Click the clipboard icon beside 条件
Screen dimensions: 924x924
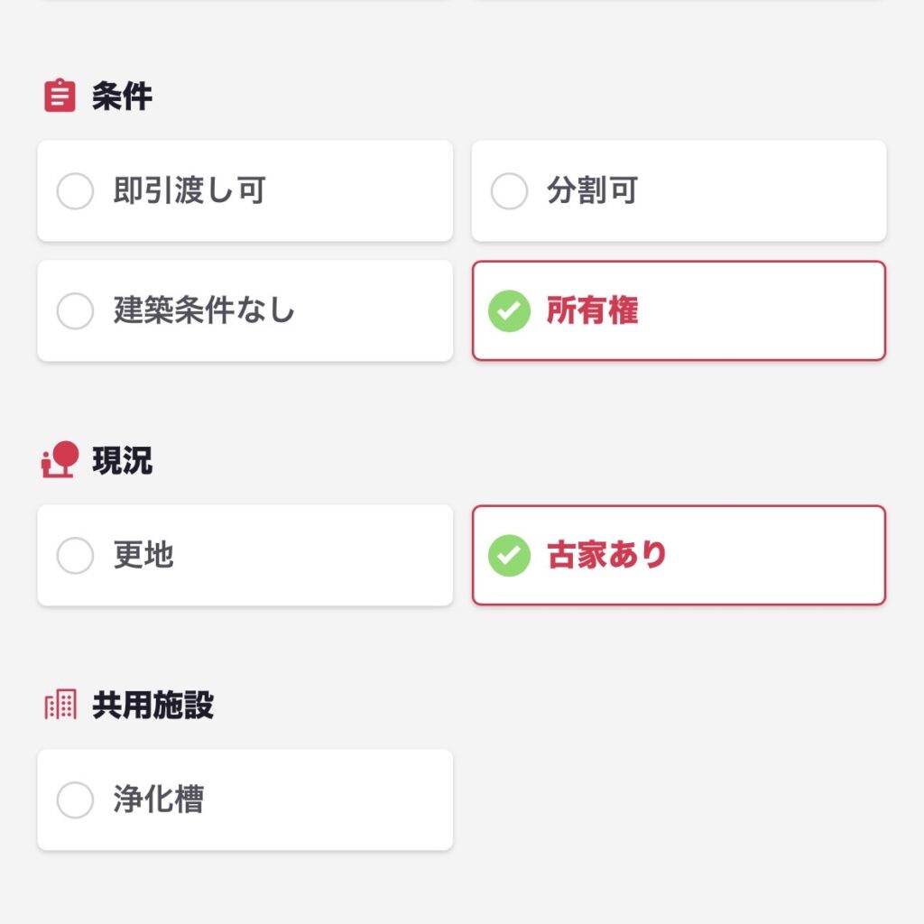point(60,95)
